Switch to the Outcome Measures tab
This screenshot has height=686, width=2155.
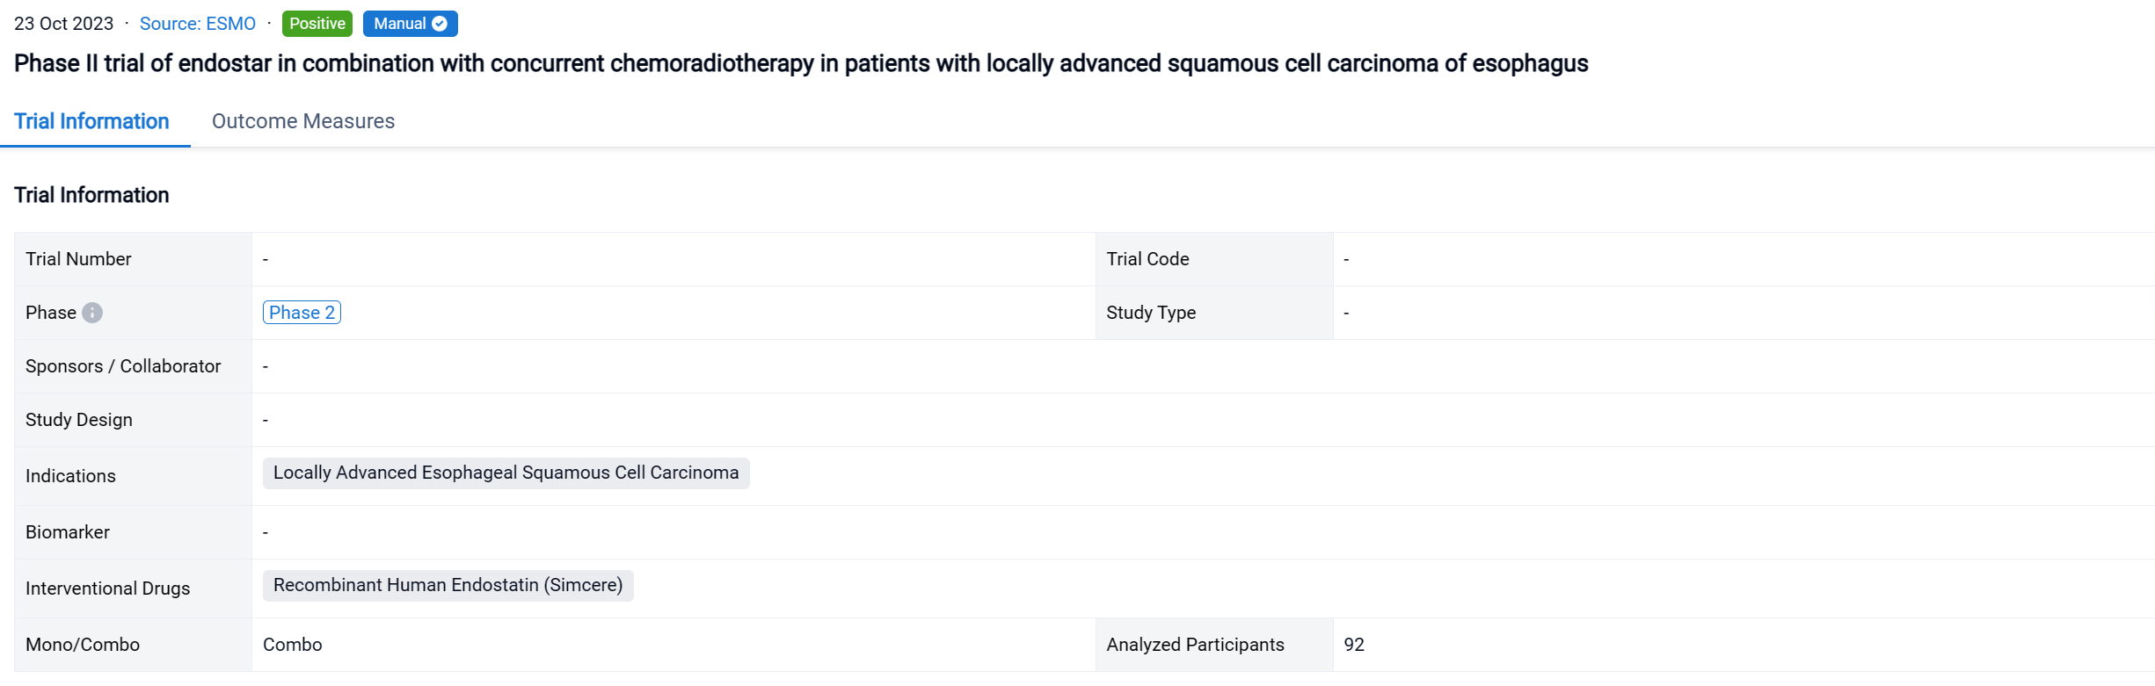[303, 121]
